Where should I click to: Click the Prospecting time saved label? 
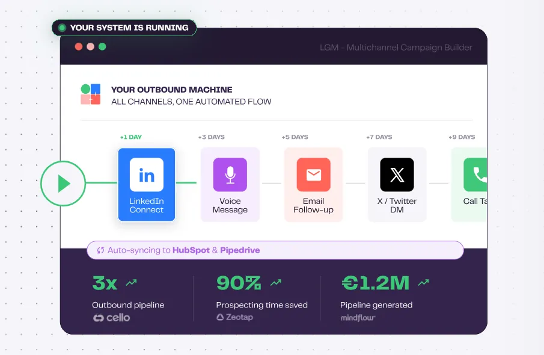point(262,305)
